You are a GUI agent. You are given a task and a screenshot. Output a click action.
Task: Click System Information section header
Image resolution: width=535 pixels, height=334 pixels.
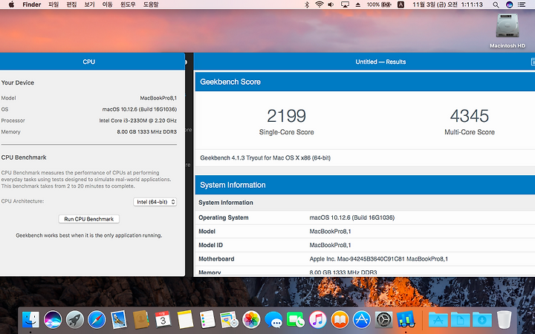[365, 185]
